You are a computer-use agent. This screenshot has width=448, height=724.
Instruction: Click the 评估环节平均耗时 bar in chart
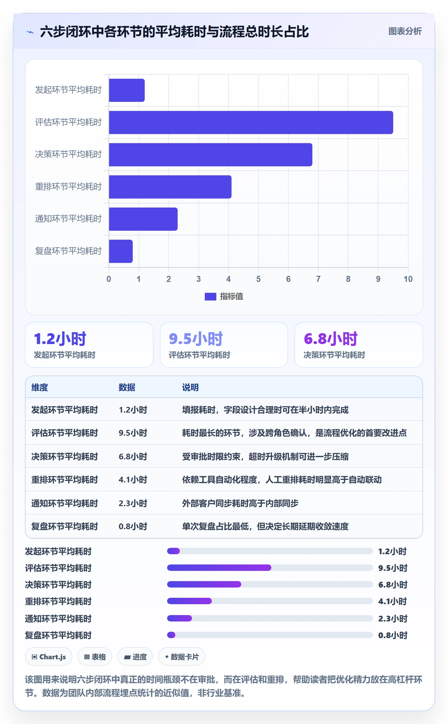251,122
